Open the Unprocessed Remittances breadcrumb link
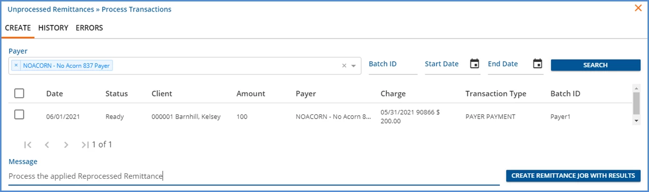The width and height of the screenshot is (649, 192). [x=51, y=9]
